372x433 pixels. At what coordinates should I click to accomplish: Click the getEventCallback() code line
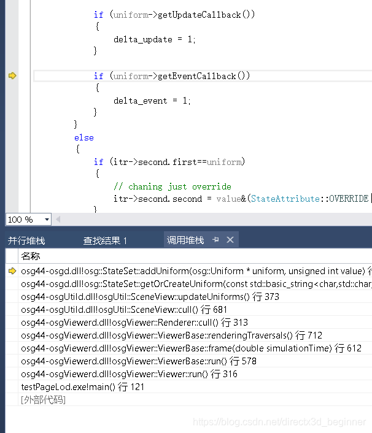point(172,76)
